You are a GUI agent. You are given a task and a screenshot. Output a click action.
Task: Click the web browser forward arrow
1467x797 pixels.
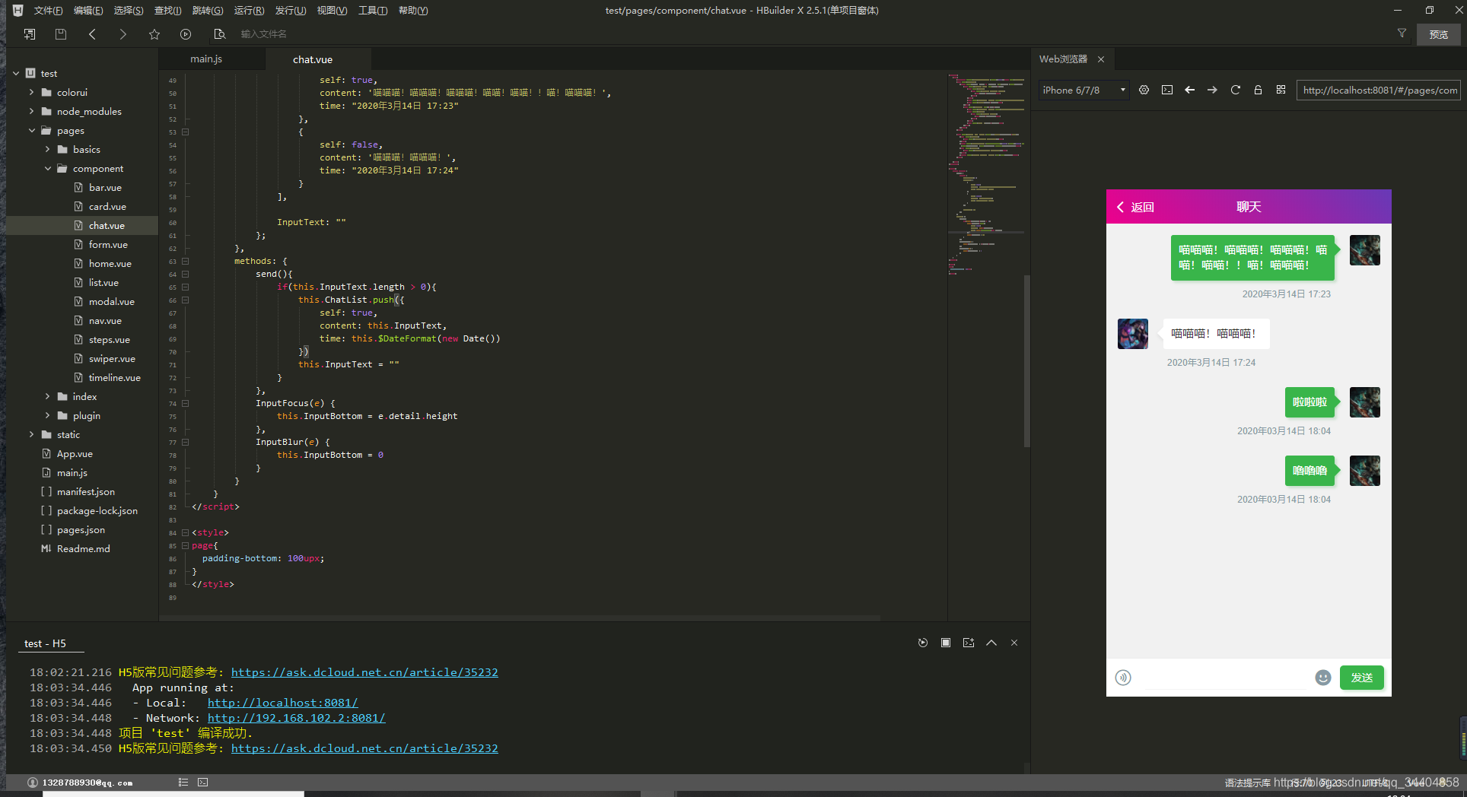(x=1213, y=90)
